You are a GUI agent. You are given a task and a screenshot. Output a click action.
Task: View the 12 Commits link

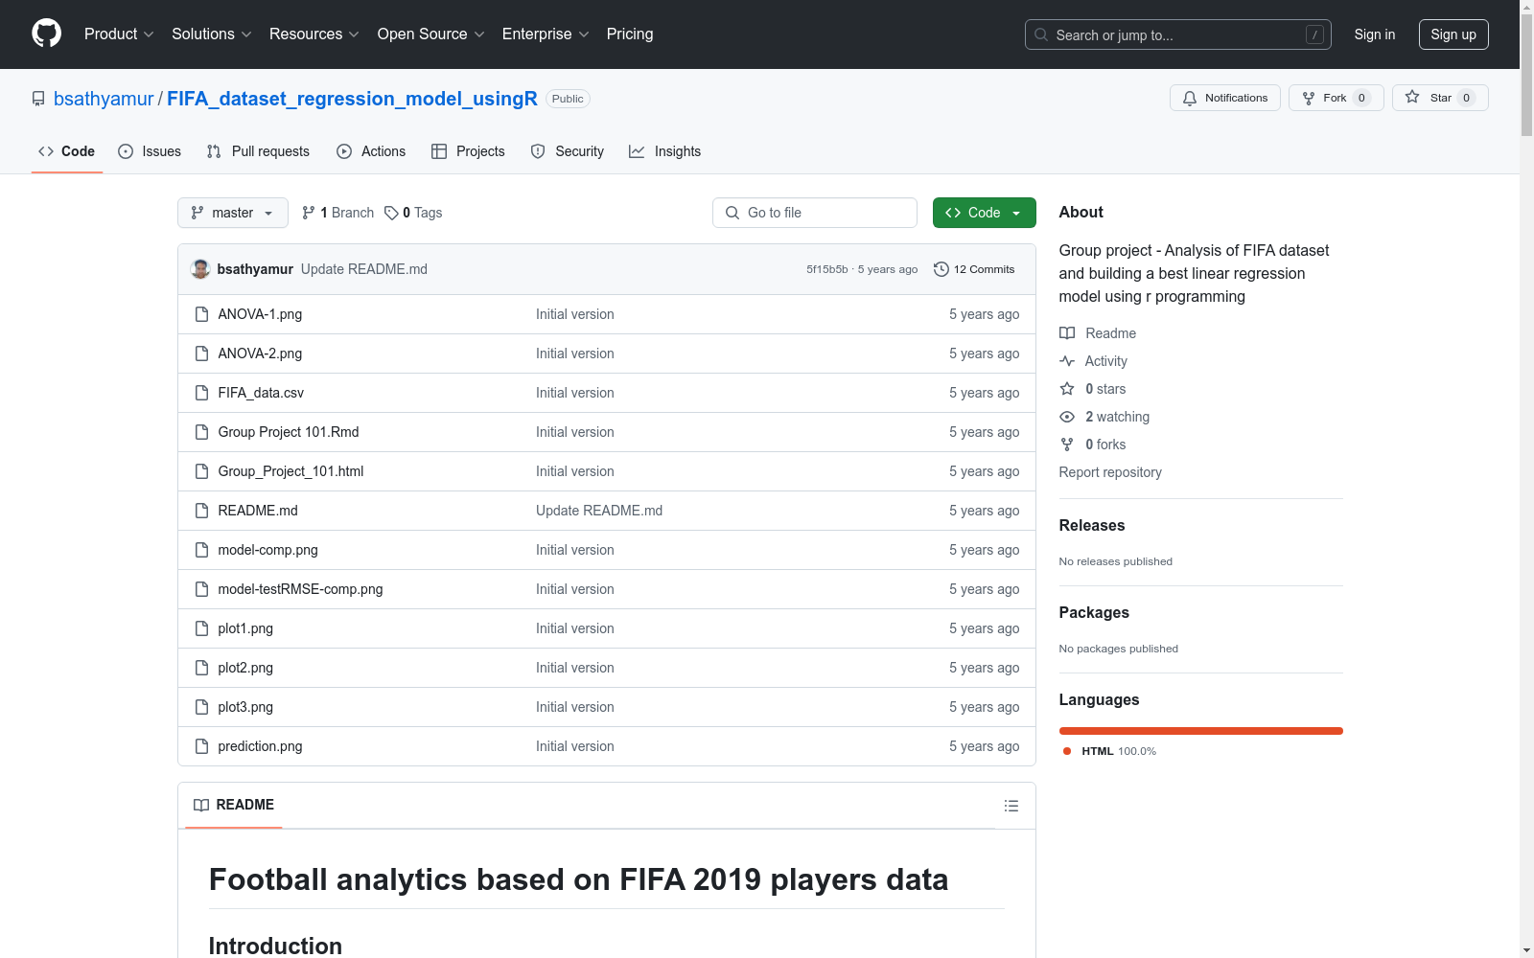pyautogui.click(x=974, y=269)
